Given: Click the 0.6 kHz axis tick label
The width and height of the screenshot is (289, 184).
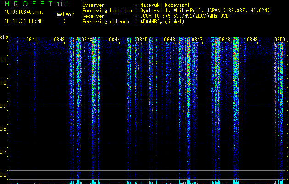Looking at the screenshot, I should (4, 175).
